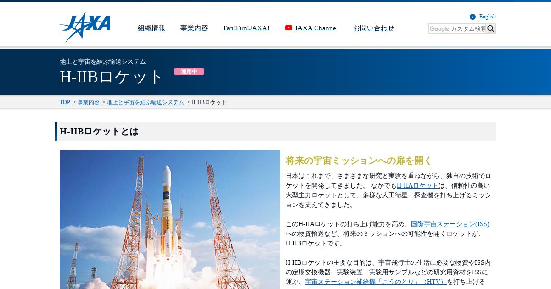Open 地上と宇宙を結ぶ輸送システム breadcrumb link
Viewport: 551px width, 289px height.
point(146,102)
